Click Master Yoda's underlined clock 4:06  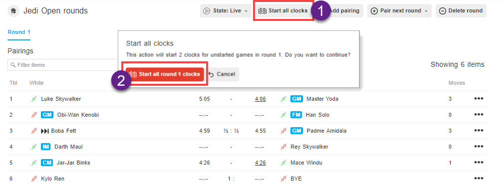tap(260, 99)
